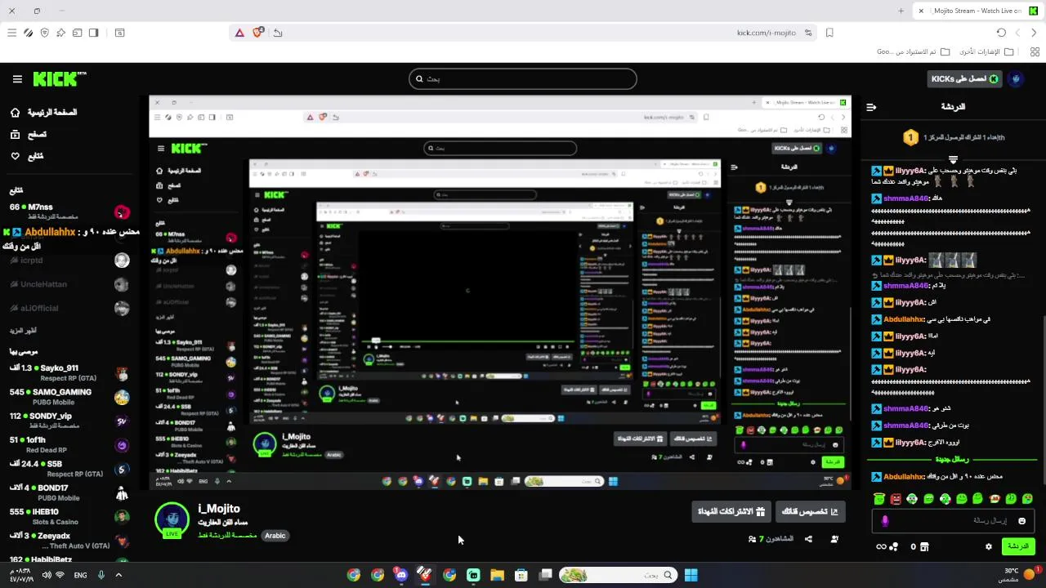This screenshot has height=588, width=1046.
Task: Open the user profile avatar menu
Action: [1017, 79]
